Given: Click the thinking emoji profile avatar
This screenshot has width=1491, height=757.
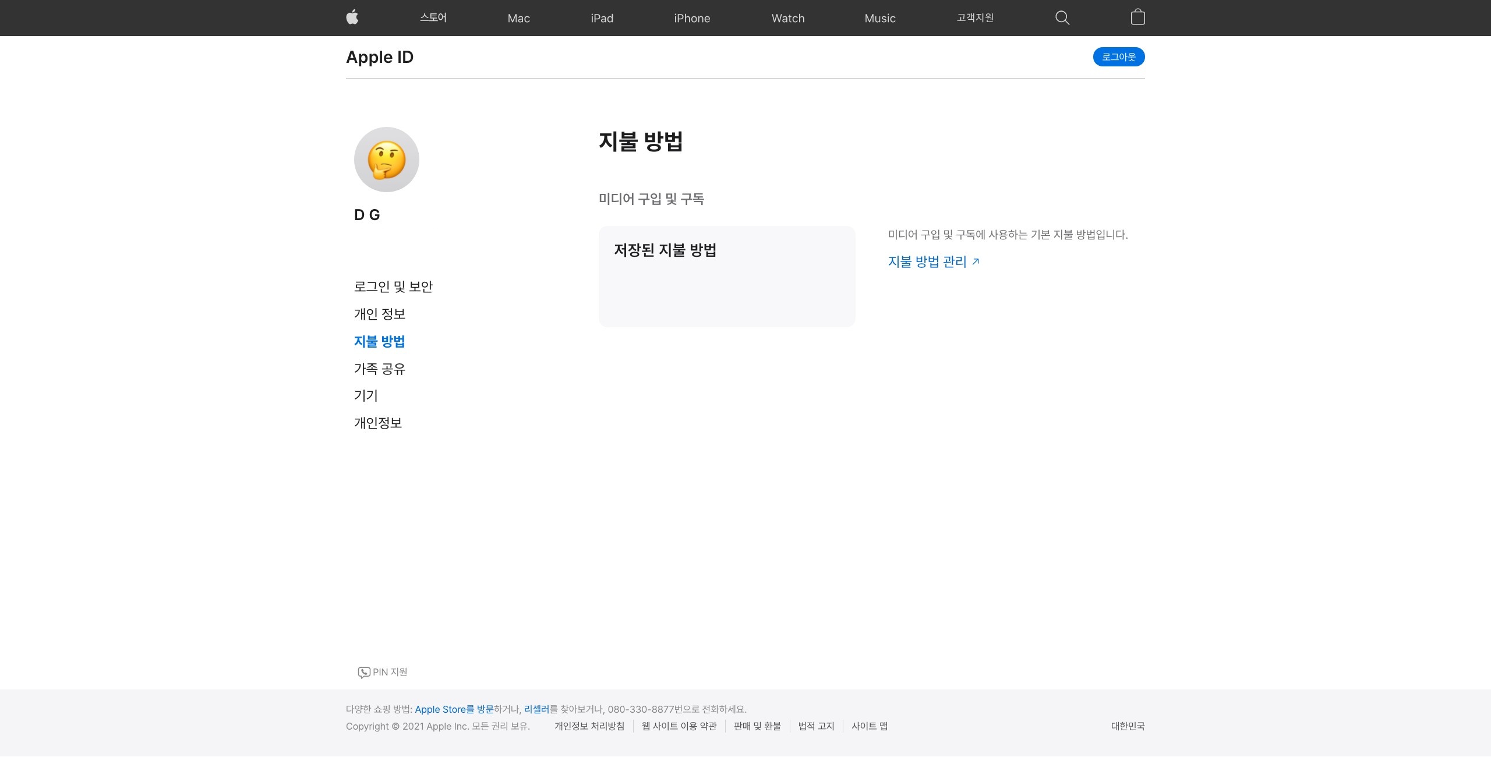Looking at the screenshot, I should (x=387, y=160).
